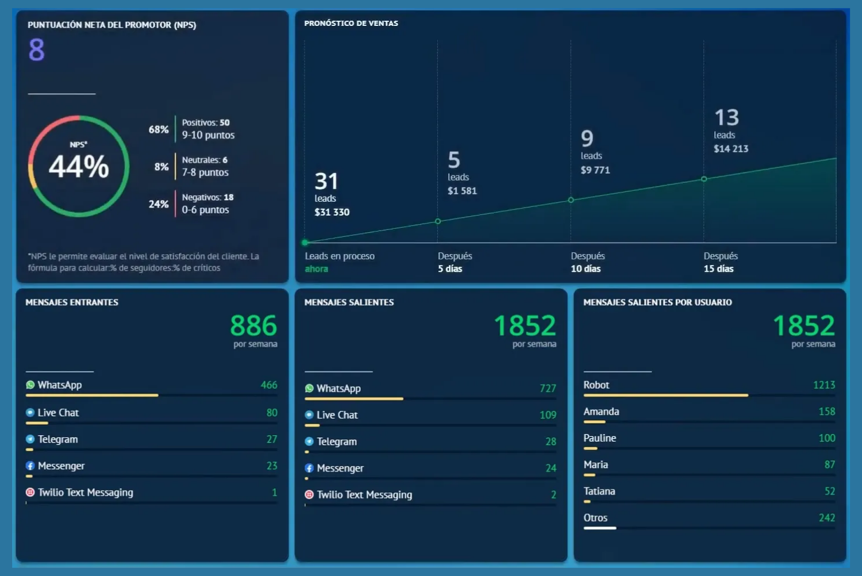Select Live Chat row in Mensajes Salientes
This screenshot has height=576, width=862.
point(430,417)
